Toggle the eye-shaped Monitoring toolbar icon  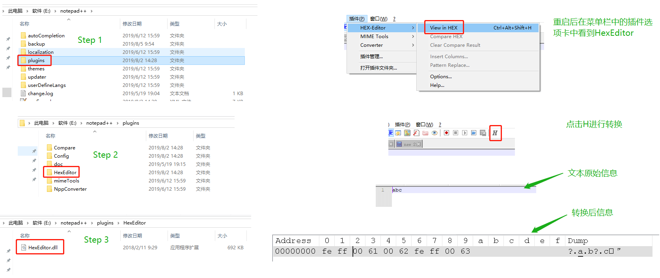434,133
